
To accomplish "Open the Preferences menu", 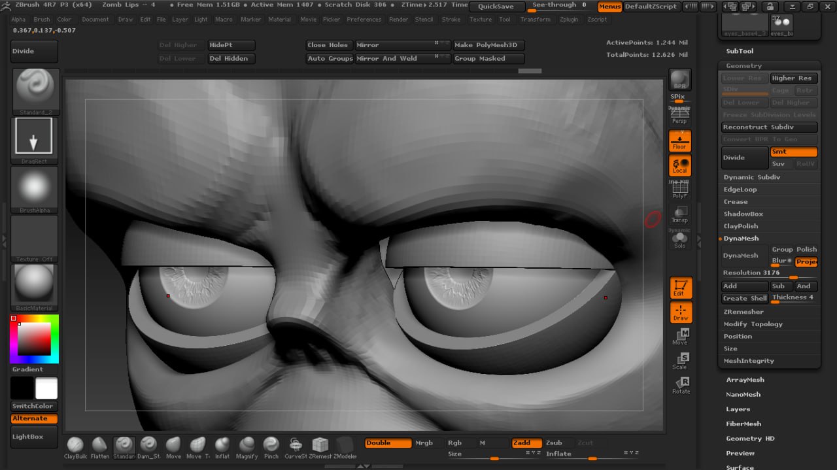I will 364,20.
